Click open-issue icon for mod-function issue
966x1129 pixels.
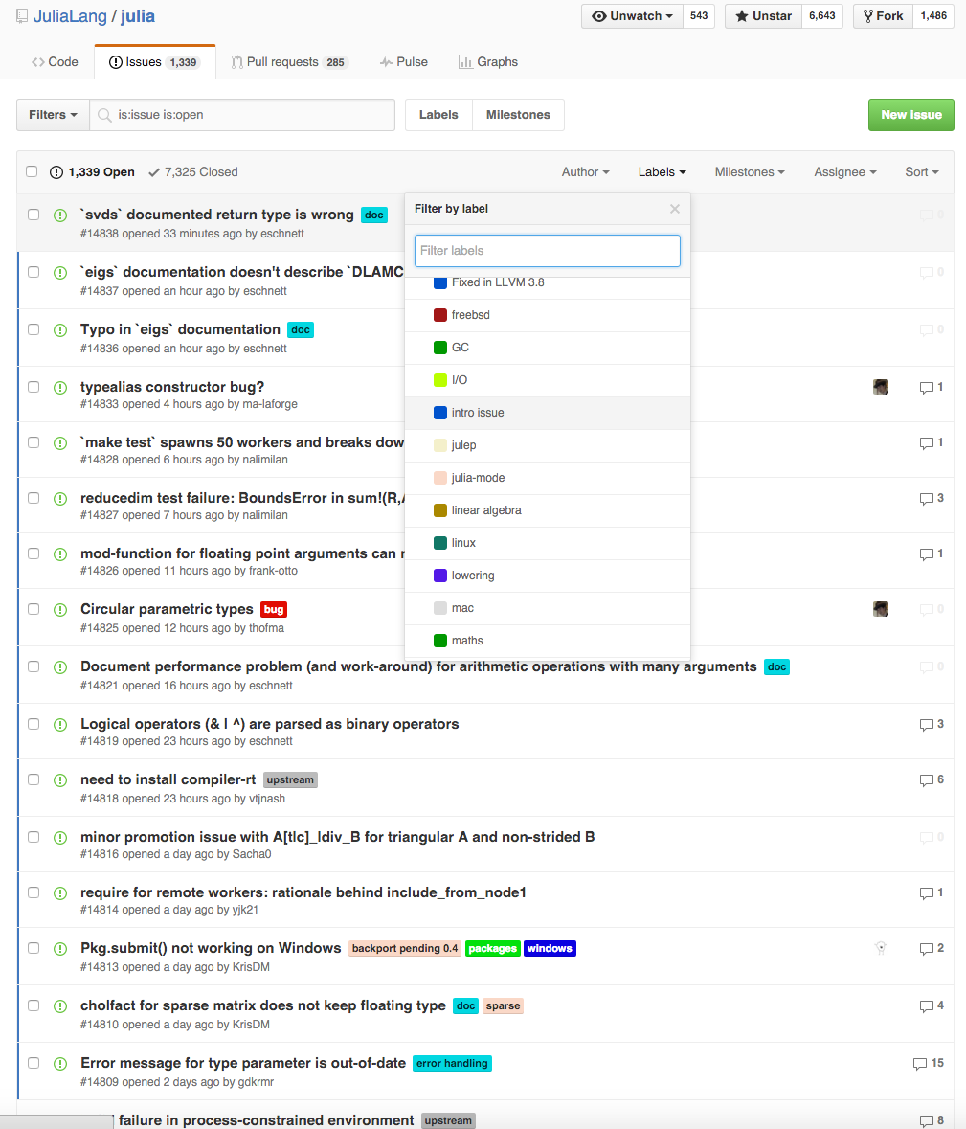[x=60, y=554]
